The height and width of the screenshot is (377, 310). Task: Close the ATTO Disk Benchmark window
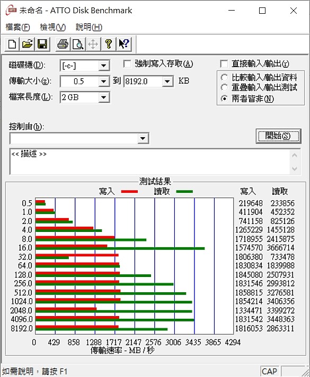click(x=294, y=11)
